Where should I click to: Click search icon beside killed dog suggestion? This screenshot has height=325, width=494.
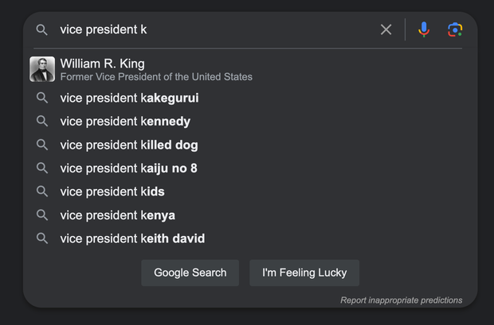pos(42,145)
